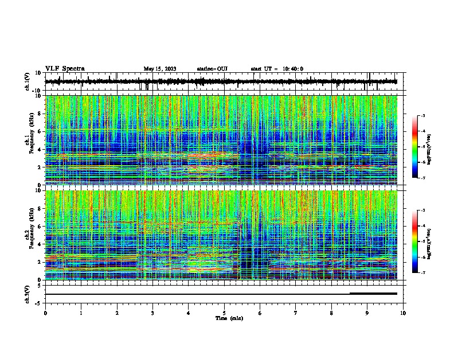Image resolution: width=454 pixels, height=351 pixels.
Task: Click time axis tick label "5"
Action: pos(224,313)
